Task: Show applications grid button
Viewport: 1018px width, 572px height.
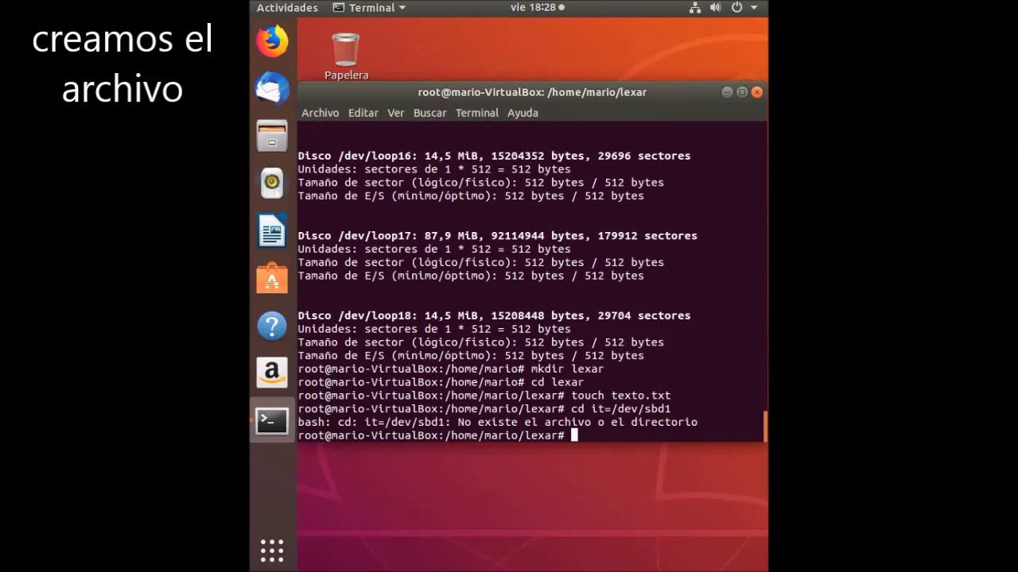Action: pyautogui.click(x=272, y=550)
